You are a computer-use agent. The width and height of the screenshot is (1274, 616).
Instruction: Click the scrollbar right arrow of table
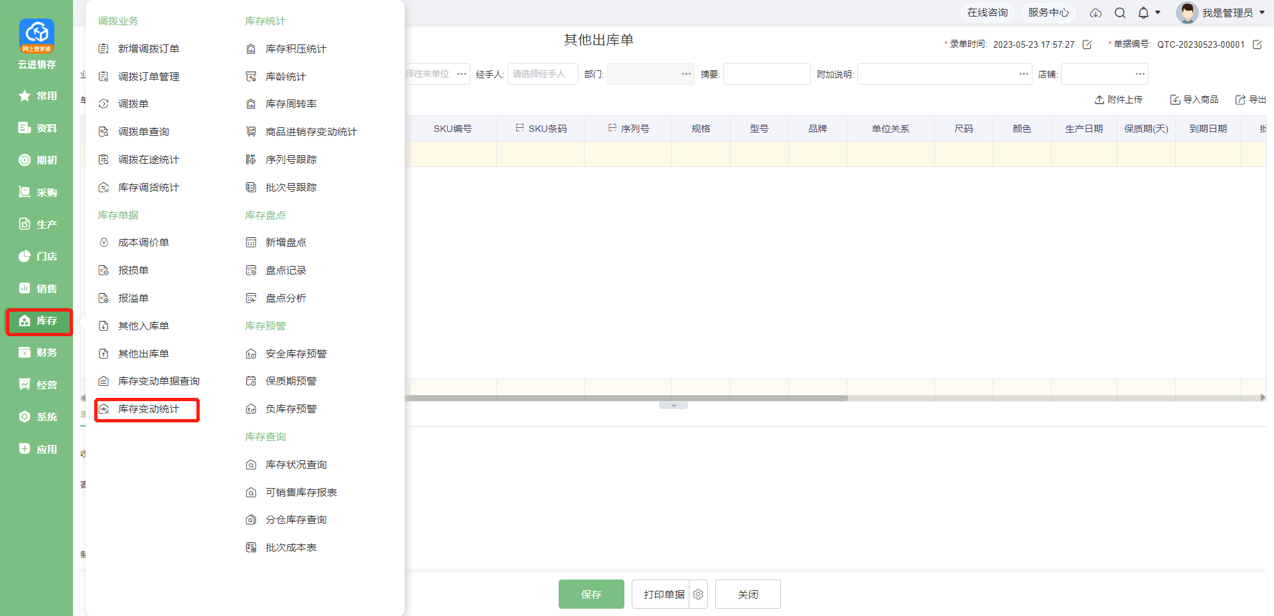point(1263,398)
